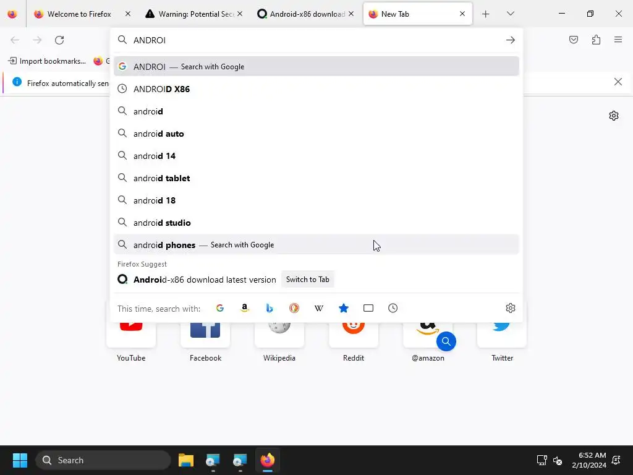
Task: Choose the android studio suggestion
Action: coord(316,222)
